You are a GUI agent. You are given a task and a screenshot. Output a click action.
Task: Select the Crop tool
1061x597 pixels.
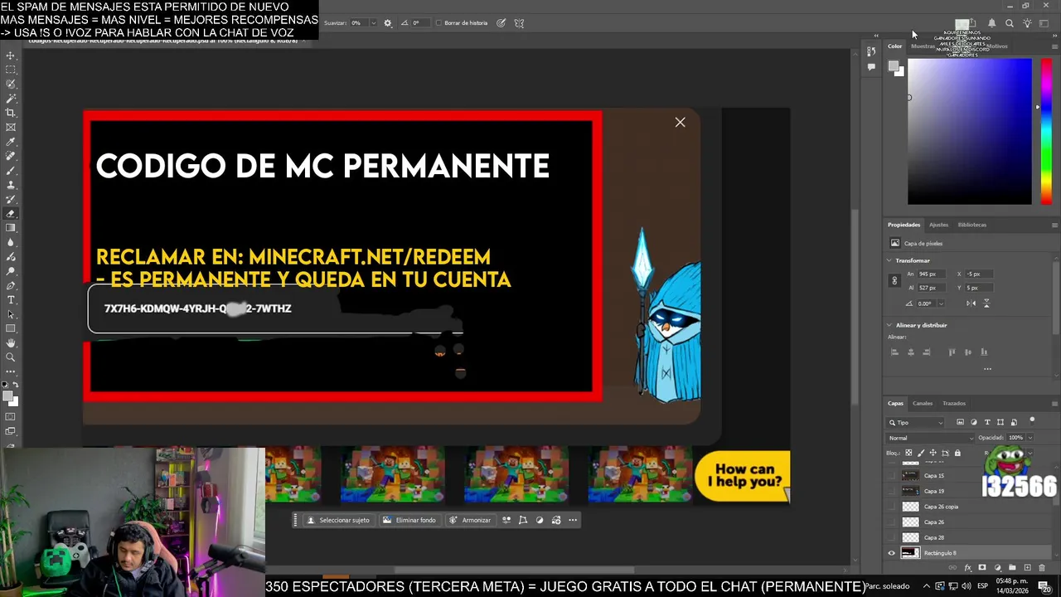[11, 113]
